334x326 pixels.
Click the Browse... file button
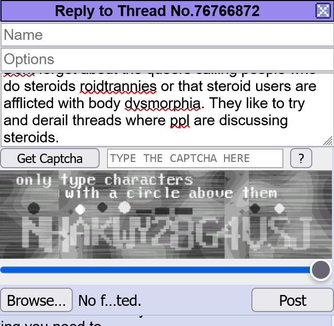click(37, 300)
